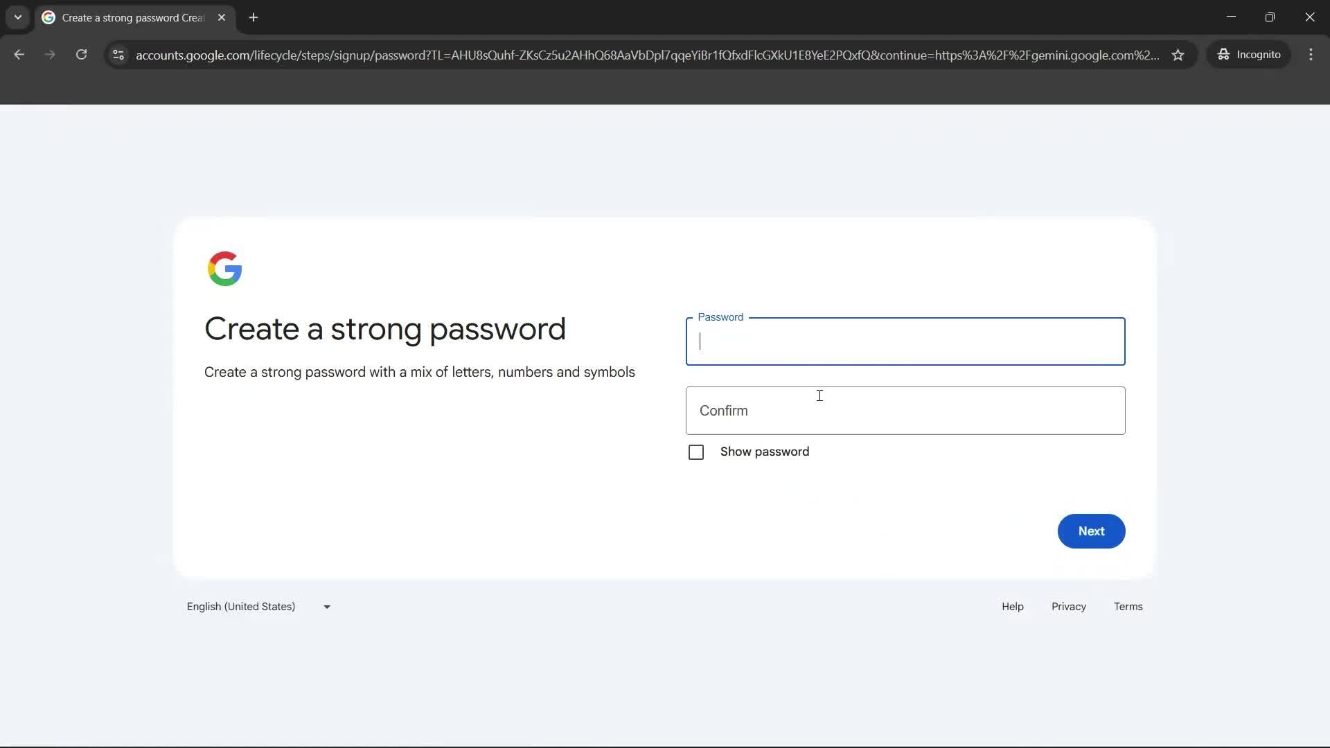The width and height of the screenshot is (1330, 748).
Task: Open the English (United States) language dropdown
Action: click(258, 606)
